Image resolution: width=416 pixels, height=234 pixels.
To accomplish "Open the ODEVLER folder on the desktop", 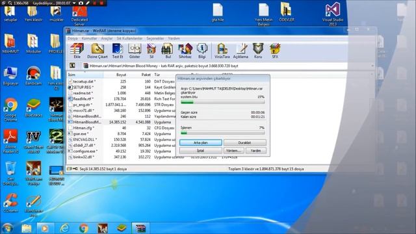I will coord(287,12).
